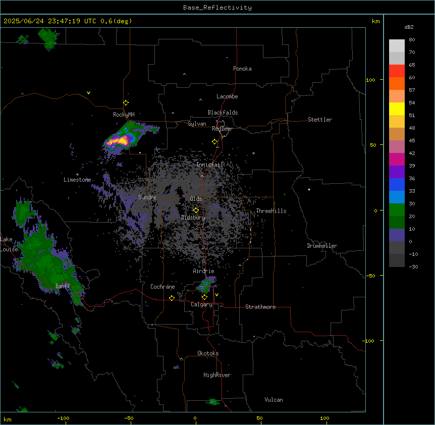This screenshot has height=425, width=435.
Task: Click the Olds town label
Action: [x=196, y=199]
